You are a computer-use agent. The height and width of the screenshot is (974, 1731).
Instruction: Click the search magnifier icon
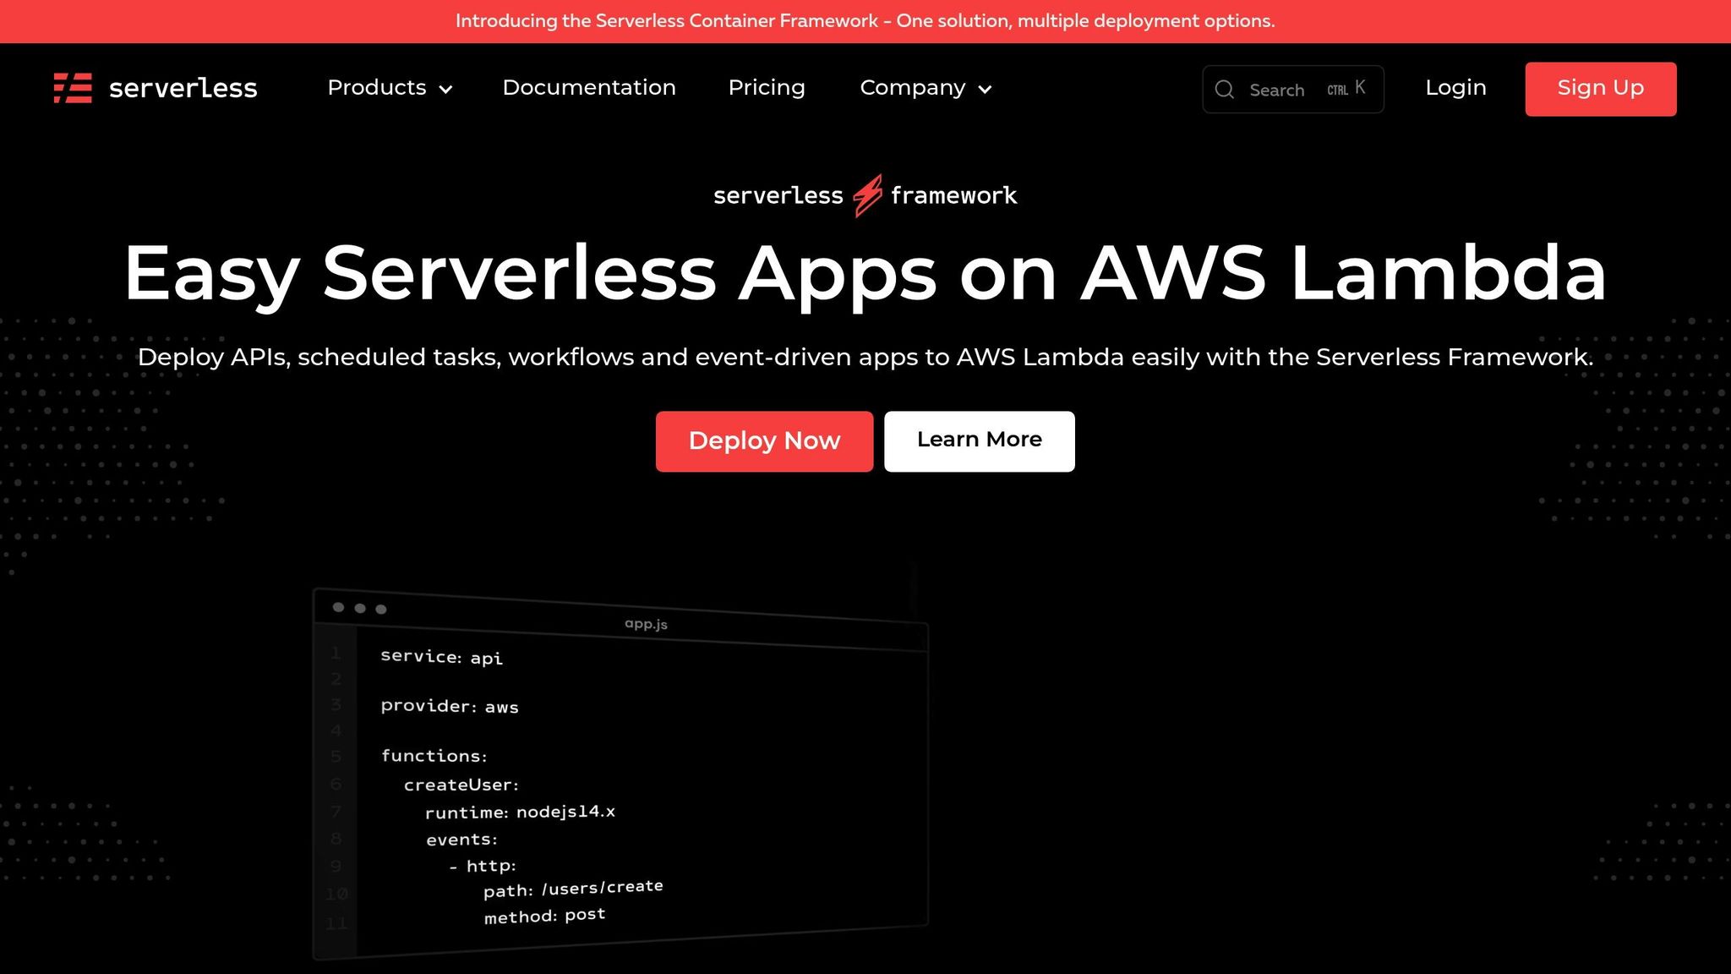click(1225, 89)
